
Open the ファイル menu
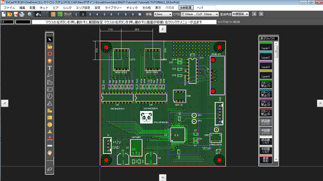9,8
